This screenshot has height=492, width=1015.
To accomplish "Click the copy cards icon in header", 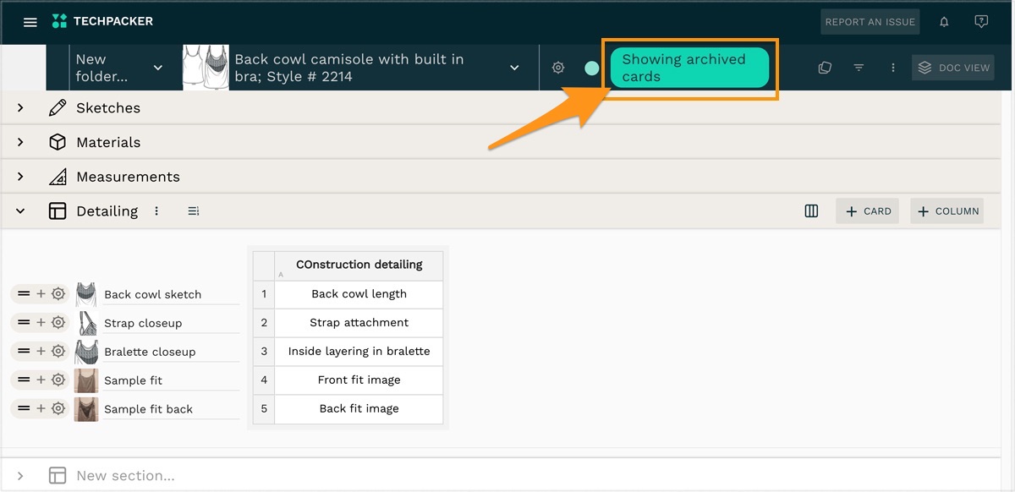I will 825,68.
